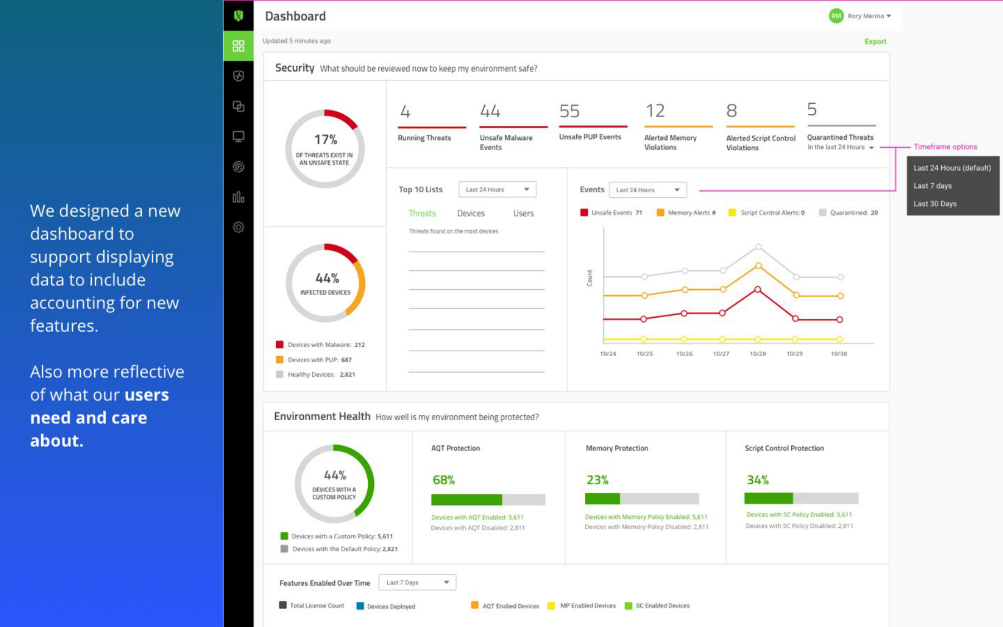The height and width of the screenshot is (627, 1003).
Task: Click Devices with SC Policy Enabled link
Action: coord(799,515)
